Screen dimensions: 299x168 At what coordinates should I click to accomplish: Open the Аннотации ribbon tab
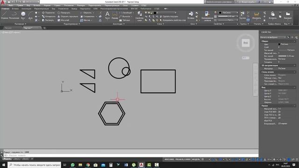point(26,9)
